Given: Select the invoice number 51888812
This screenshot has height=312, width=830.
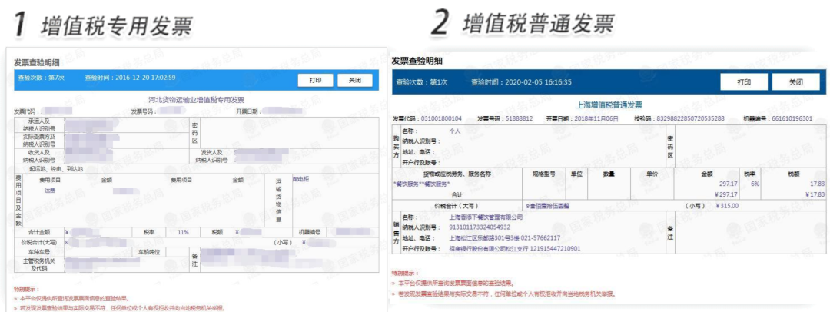Looking at the screenshot, I should point(519,118).
